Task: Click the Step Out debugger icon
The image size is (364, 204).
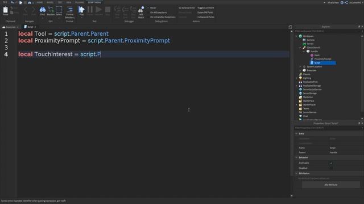Action: [133, 10]
